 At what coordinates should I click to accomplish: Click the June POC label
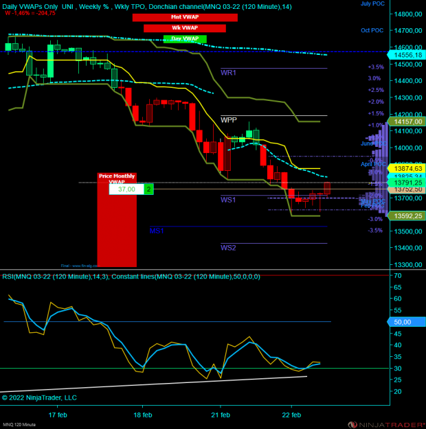coord(373,143)
